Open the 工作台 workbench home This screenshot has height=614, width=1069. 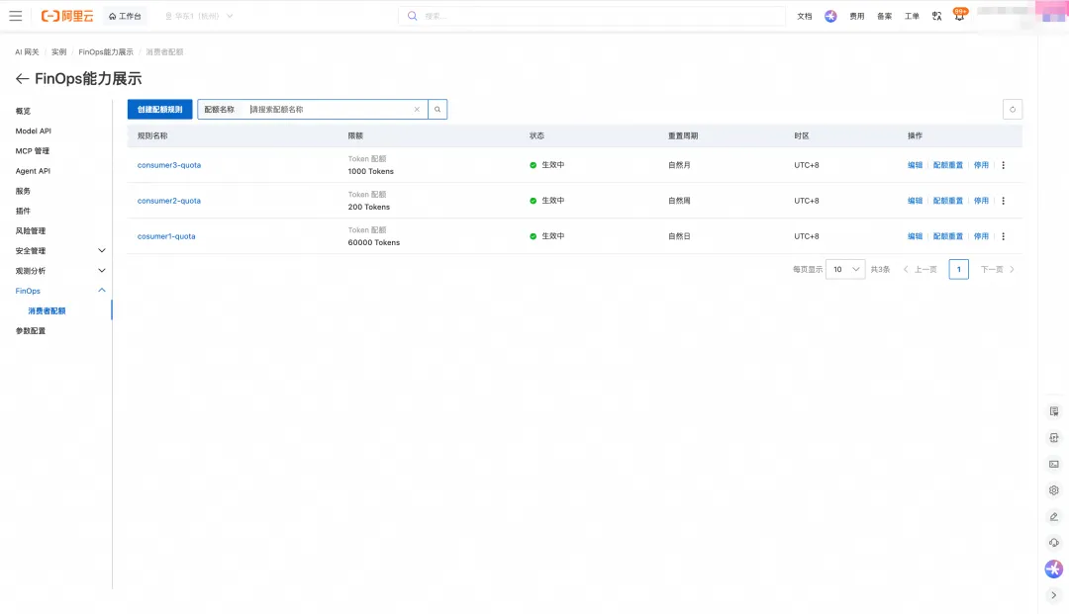pyautogui.click(x=125, y=16)
